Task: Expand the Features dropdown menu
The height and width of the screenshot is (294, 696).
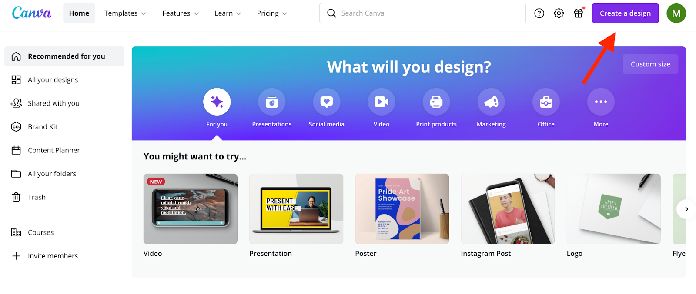Action: 181,13
